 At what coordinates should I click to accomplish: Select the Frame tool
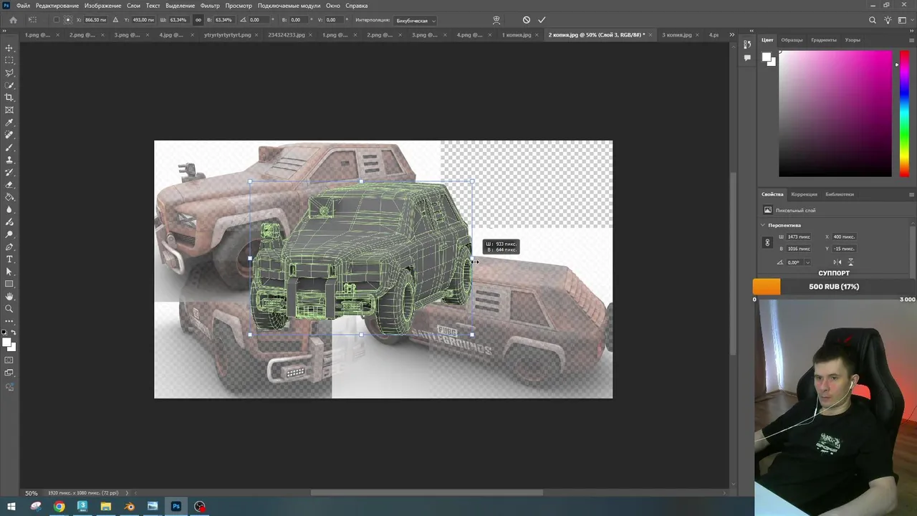[9, 110]
